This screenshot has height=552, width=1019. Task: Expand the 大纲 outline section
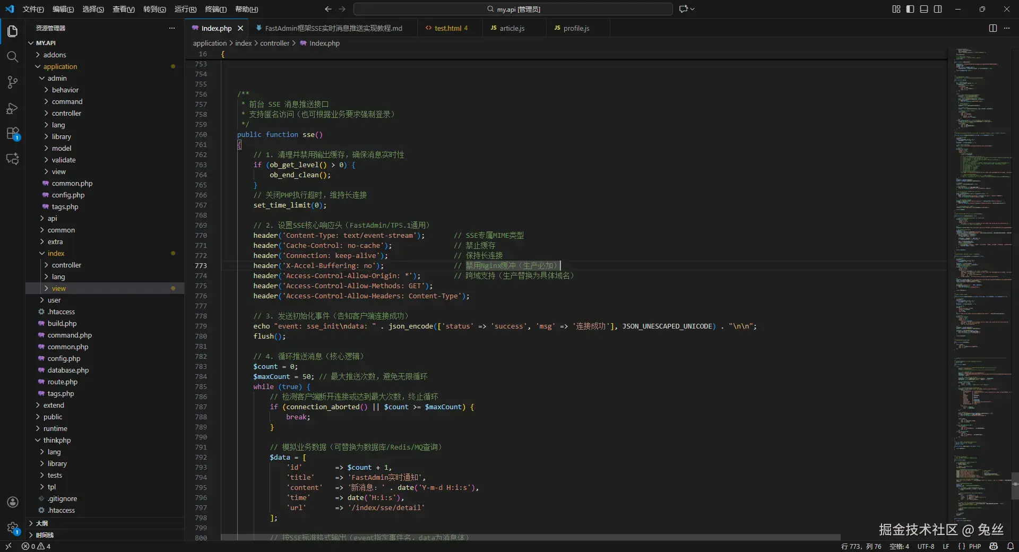click(42, 523)
